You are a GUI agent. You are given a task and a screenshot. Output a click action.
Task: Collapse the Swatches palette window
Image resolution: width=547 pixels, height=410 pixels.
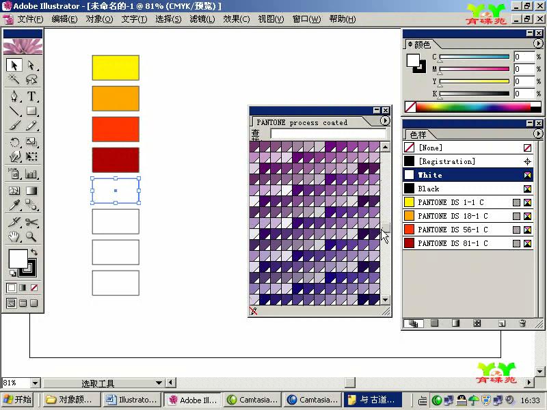[x=530, y=124]
